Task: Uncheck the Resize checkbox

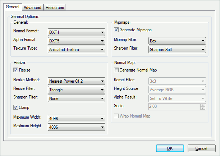Action: point(15,70)
